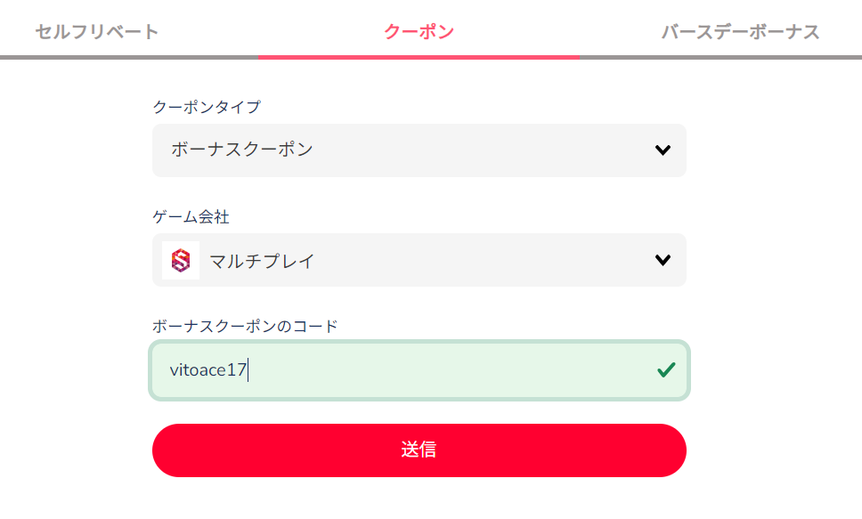This screenshot has width=862, height=519.
Task: Click the vitoace17 text in code field
Action: pos(207,370)
